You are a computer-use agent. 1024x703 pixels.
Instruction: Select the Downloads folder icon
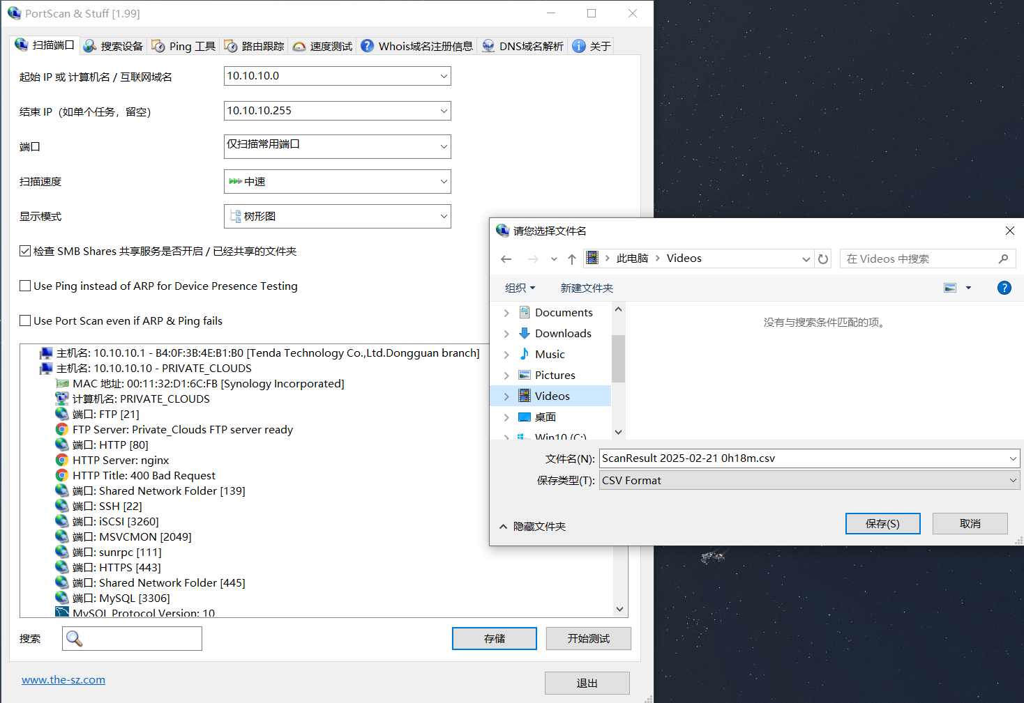(x=525, y=333)
